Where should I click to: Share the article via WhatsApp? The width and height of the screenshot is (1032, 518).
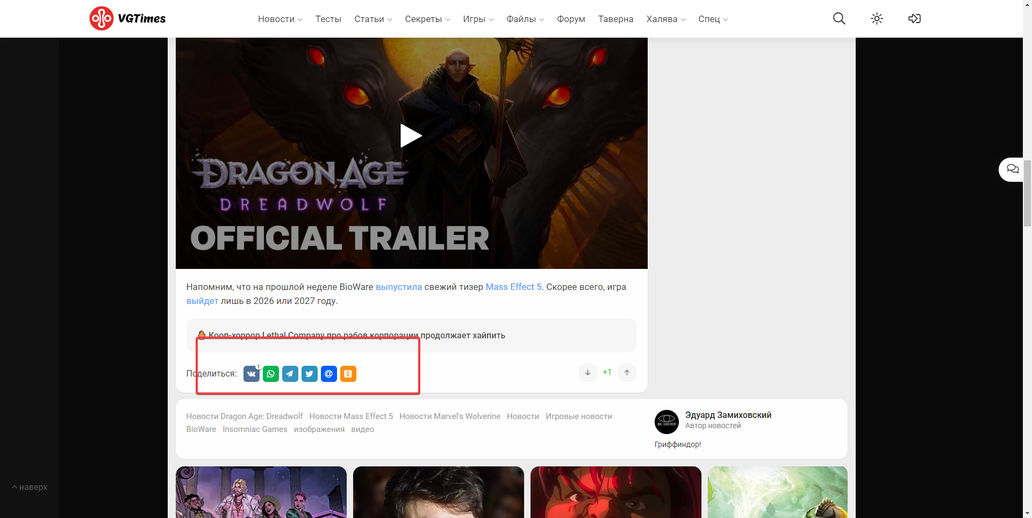[x=271, y=374]
